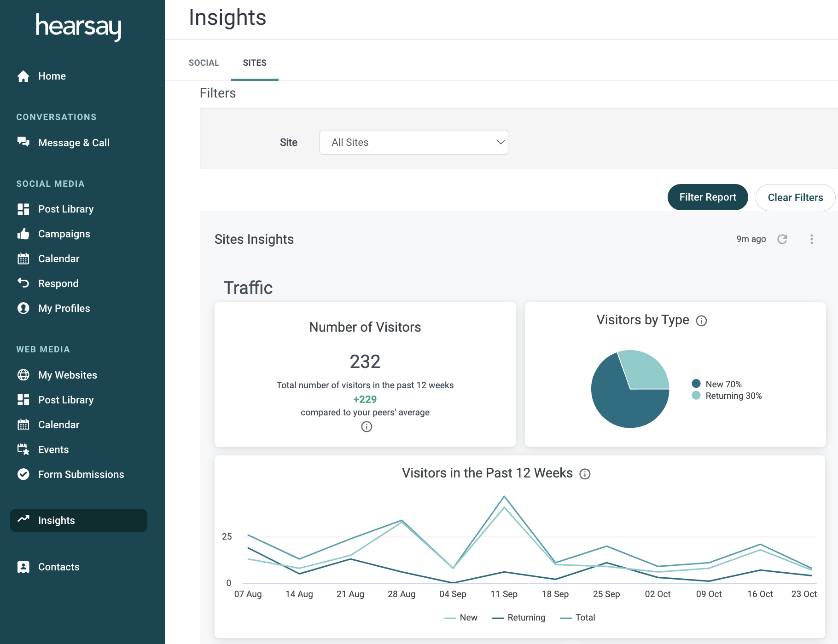
Task: Select the Sites tab
Action: pos(255,63)
